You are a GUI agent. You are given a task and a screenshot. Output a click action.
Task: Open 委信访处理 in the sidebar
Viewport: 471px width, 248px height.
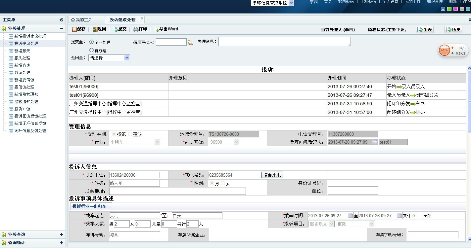24,87
